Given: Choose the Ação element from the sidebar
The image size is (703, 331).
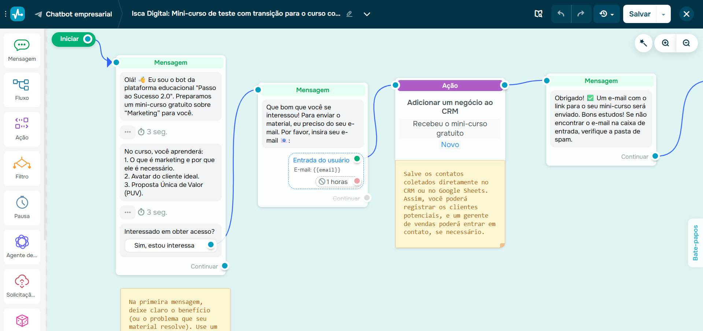Looking at the screenshot, I should click(22, 129).
